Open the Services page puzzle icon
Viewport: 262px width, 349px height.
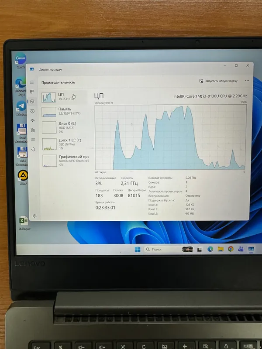[x=33, y=149]
